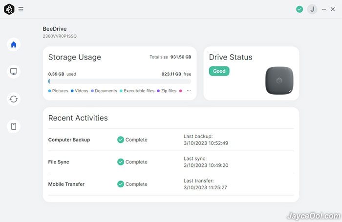
Task: Open the hamburger menu
Action: 21,9
